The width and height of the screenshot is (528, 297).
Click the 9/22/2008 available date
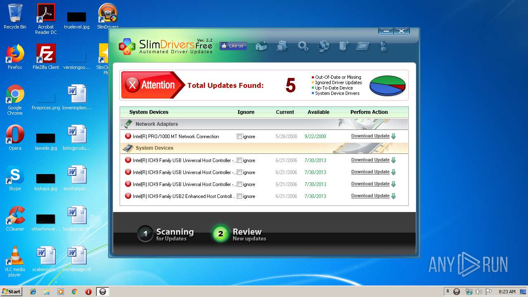coord(315,137)
